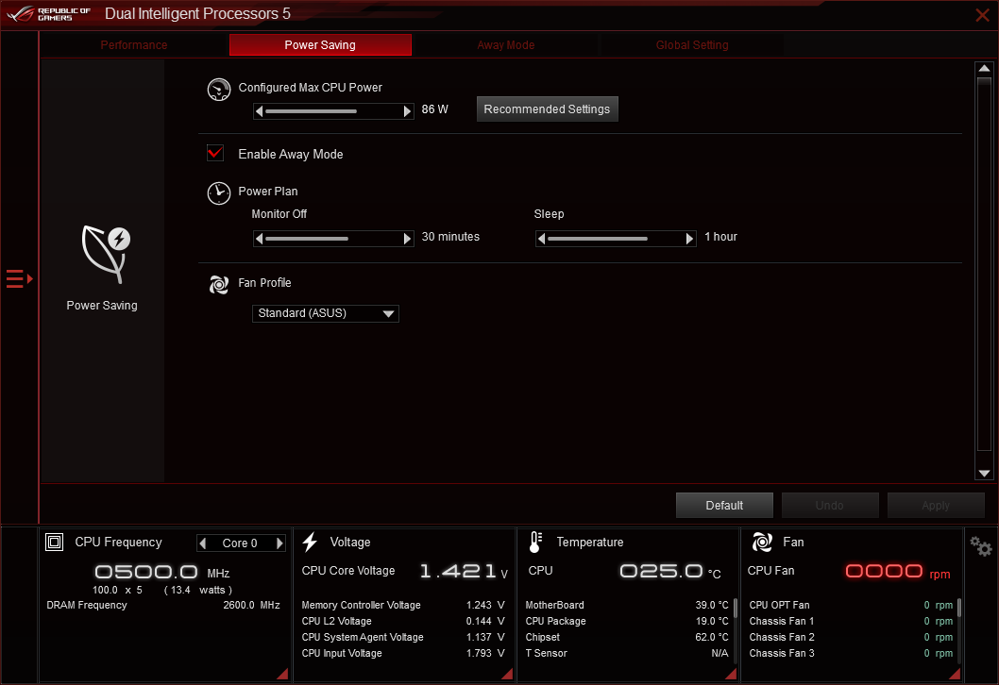Screen dimensions: 999x685
Task: Click the Recommended Settings button
Action: [548, 109]
